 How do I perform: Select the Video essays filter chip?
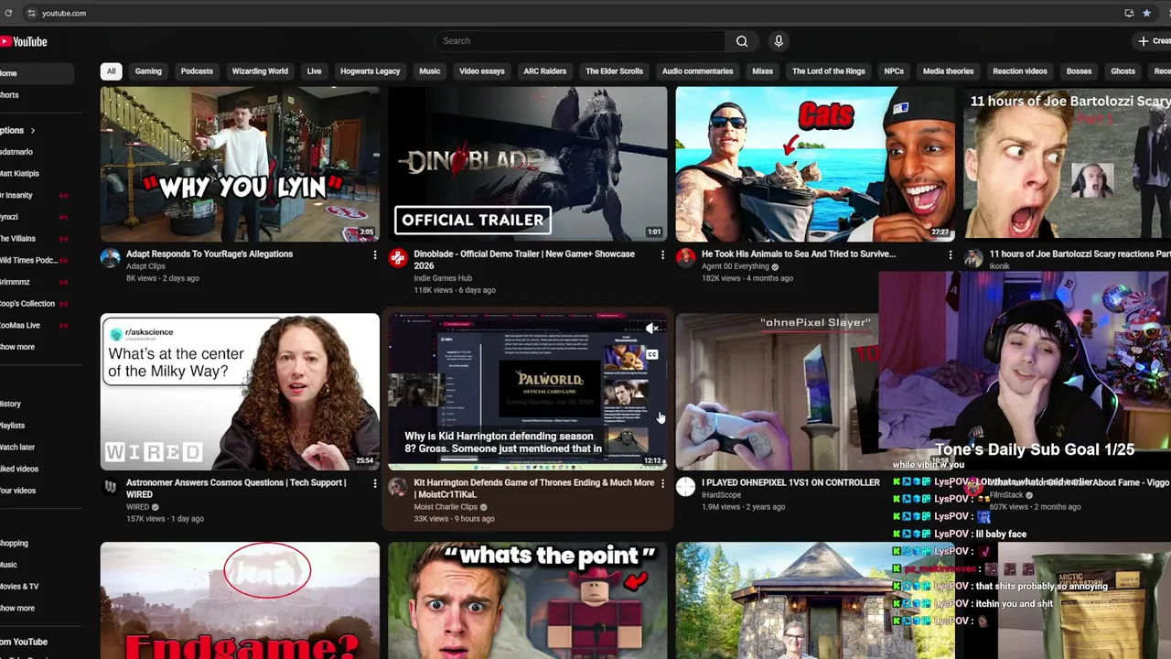482,71
